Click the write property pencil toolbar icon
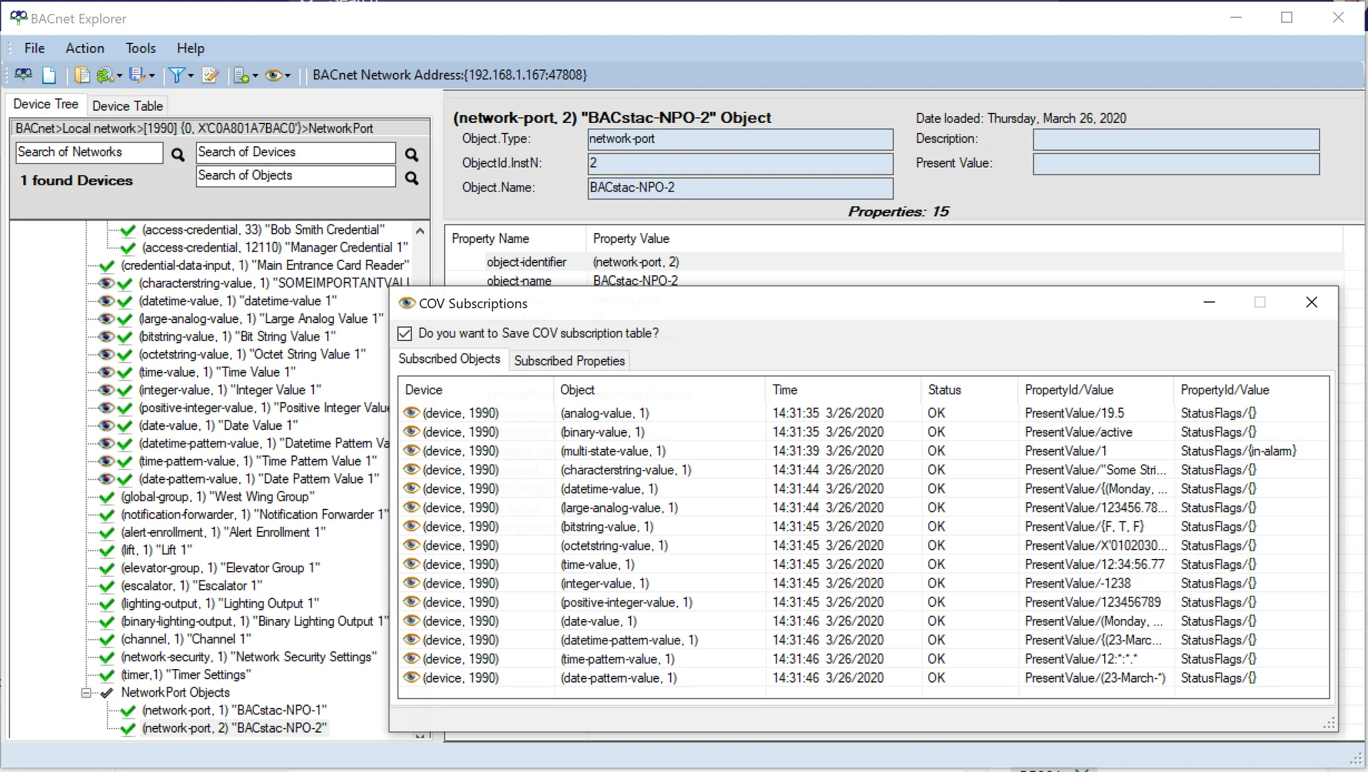The image size is (1368, 772). coord(210,75)
